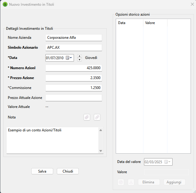The image size is (196, 193).
Task: Select the Valore column header
Action: point(155,23)
